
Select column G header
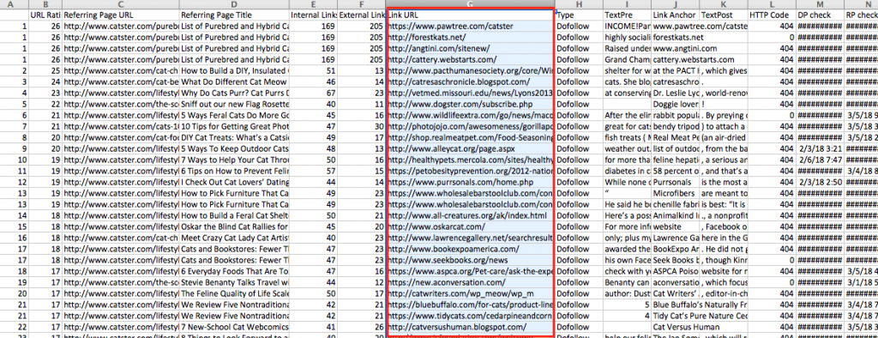(x=470, y=4)
